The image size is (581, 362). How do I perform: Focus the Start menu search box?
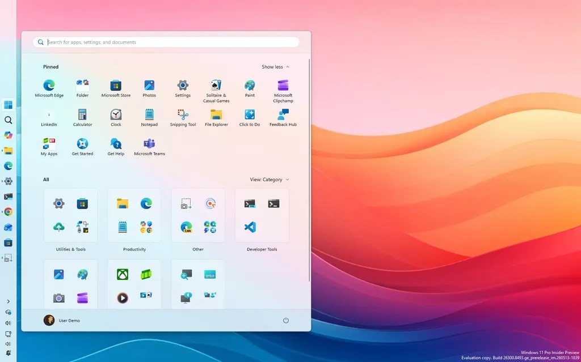(166, 42)
